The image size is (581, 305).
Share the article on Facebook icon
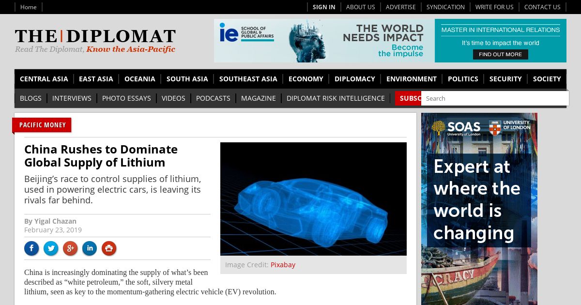pos(31,248)
